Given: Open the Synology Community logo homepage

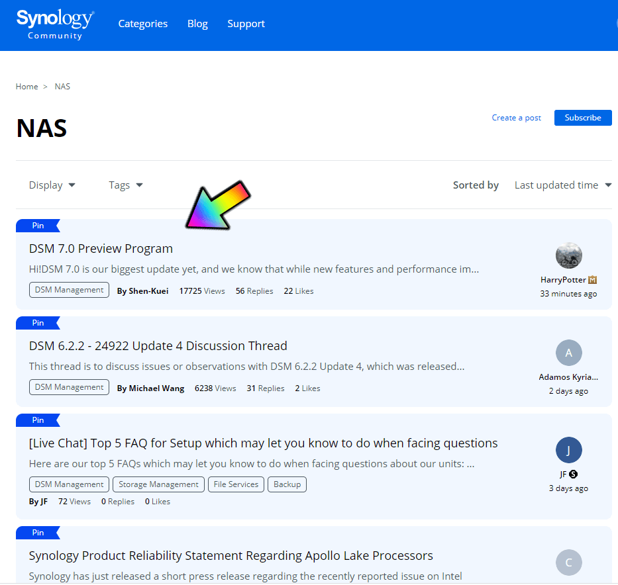Looking at the screenshot, I should pyautogui.click(x=55, y=24).
